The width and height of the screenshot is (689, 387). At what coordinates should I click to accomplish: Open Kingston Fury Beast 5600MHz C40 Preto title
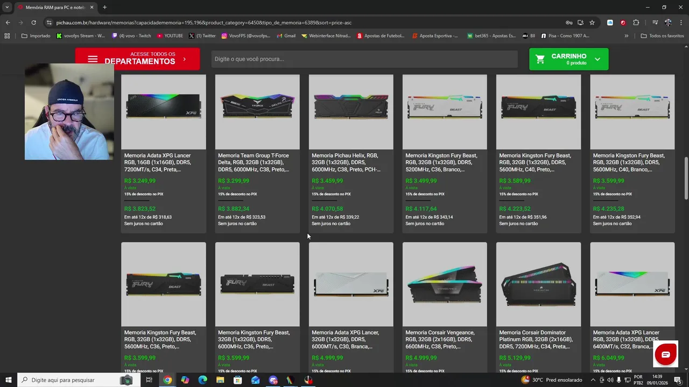[535, 162]
